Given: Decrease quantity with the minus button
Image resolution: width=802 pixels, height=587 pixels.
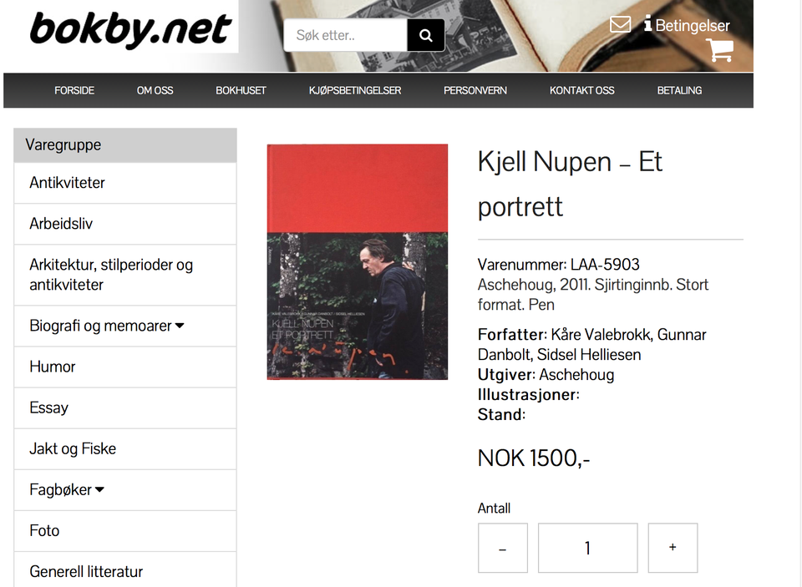Looking at the screenshot, I should click(503, 548).
